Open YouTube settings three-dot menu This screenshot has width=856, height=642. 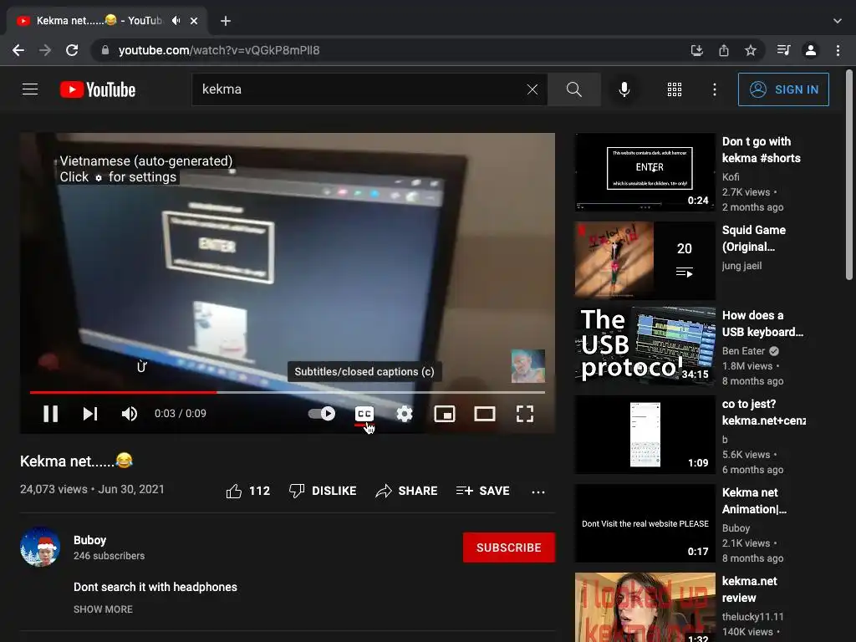tap(714, 89)
